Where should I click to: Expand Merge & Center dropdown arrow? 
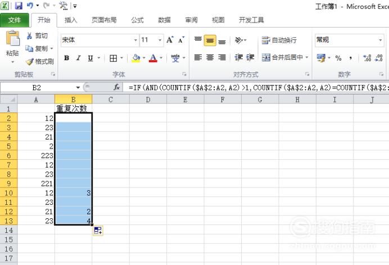click(307, 57)
